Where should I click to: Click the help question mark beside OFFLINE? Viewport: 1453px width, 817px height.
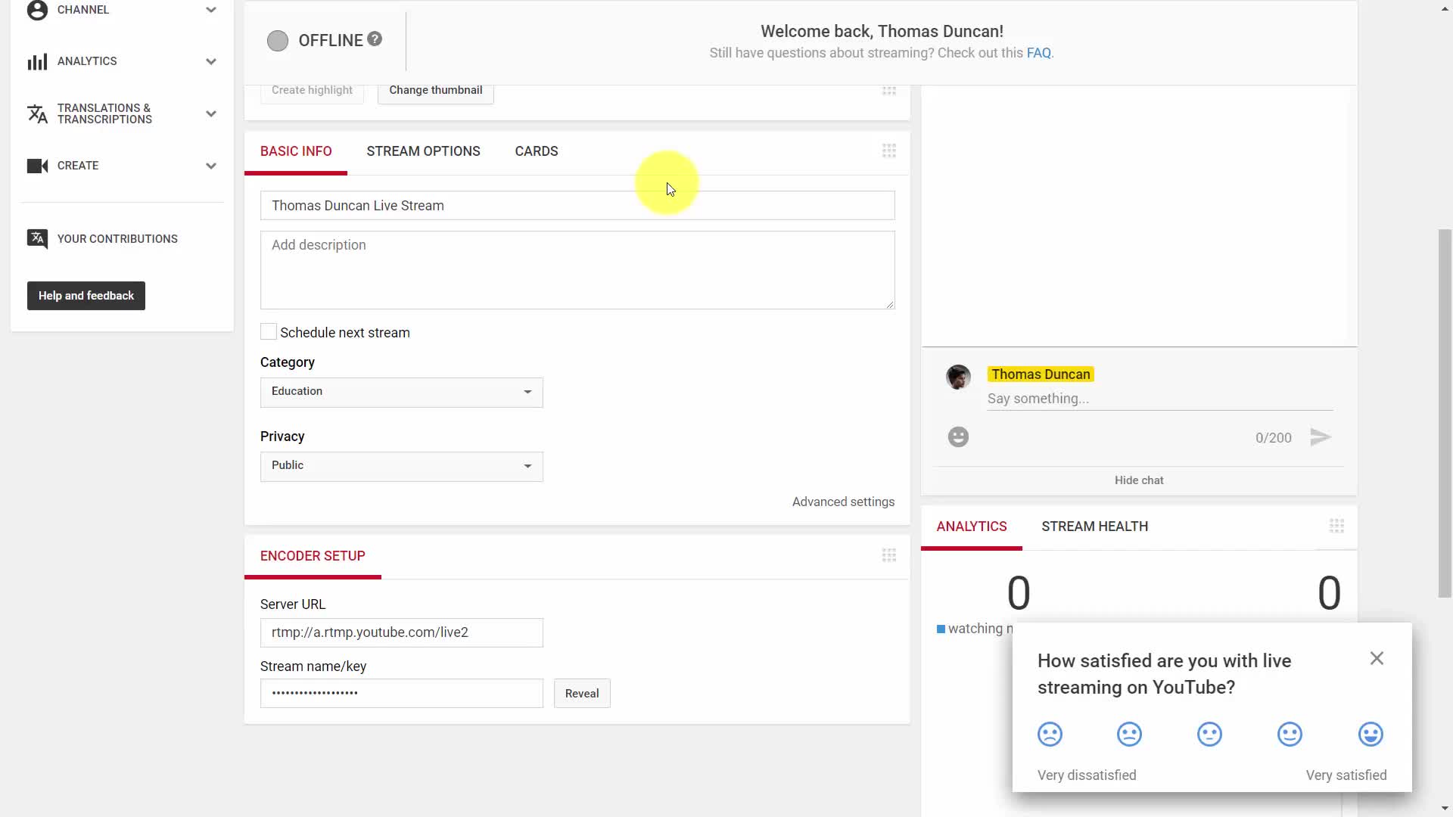(x=375, y=39)
